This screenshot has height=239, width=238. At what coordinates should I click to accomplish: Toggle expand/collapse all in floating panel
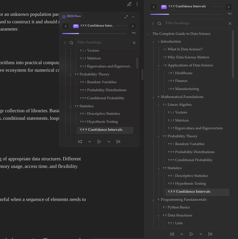coord(65,43)
